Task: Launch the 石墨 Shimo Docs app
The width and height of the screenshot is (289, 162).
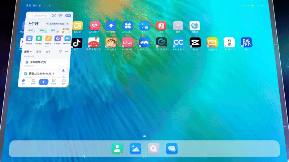Action: pyautogui.click(x=229, y=42)
